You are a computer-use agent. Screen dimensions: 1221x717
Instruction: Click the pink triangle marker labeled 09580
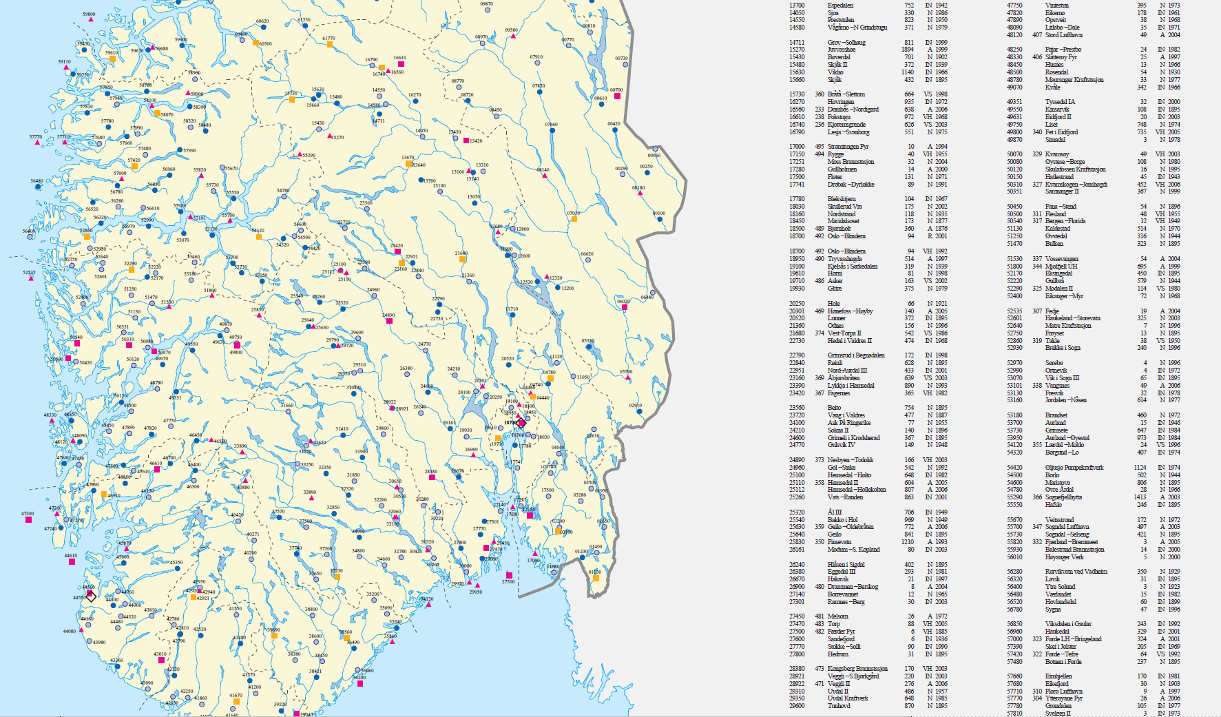tap(513, 35)
